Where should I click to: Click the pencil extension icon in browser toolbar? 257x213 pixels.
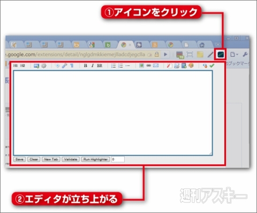pyautogui.click(x=210, y=55)
